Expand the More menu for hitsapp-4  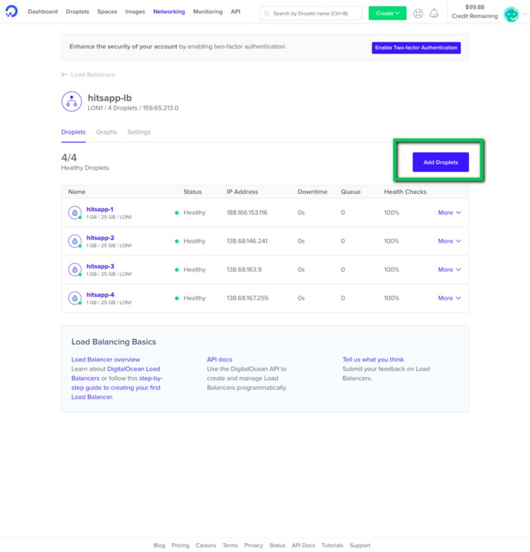point(449,299)
